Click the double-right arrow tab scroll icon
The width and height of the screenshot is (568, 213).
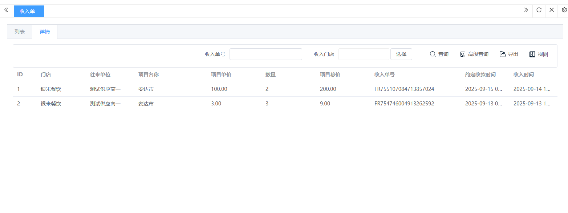click(526, 10)
